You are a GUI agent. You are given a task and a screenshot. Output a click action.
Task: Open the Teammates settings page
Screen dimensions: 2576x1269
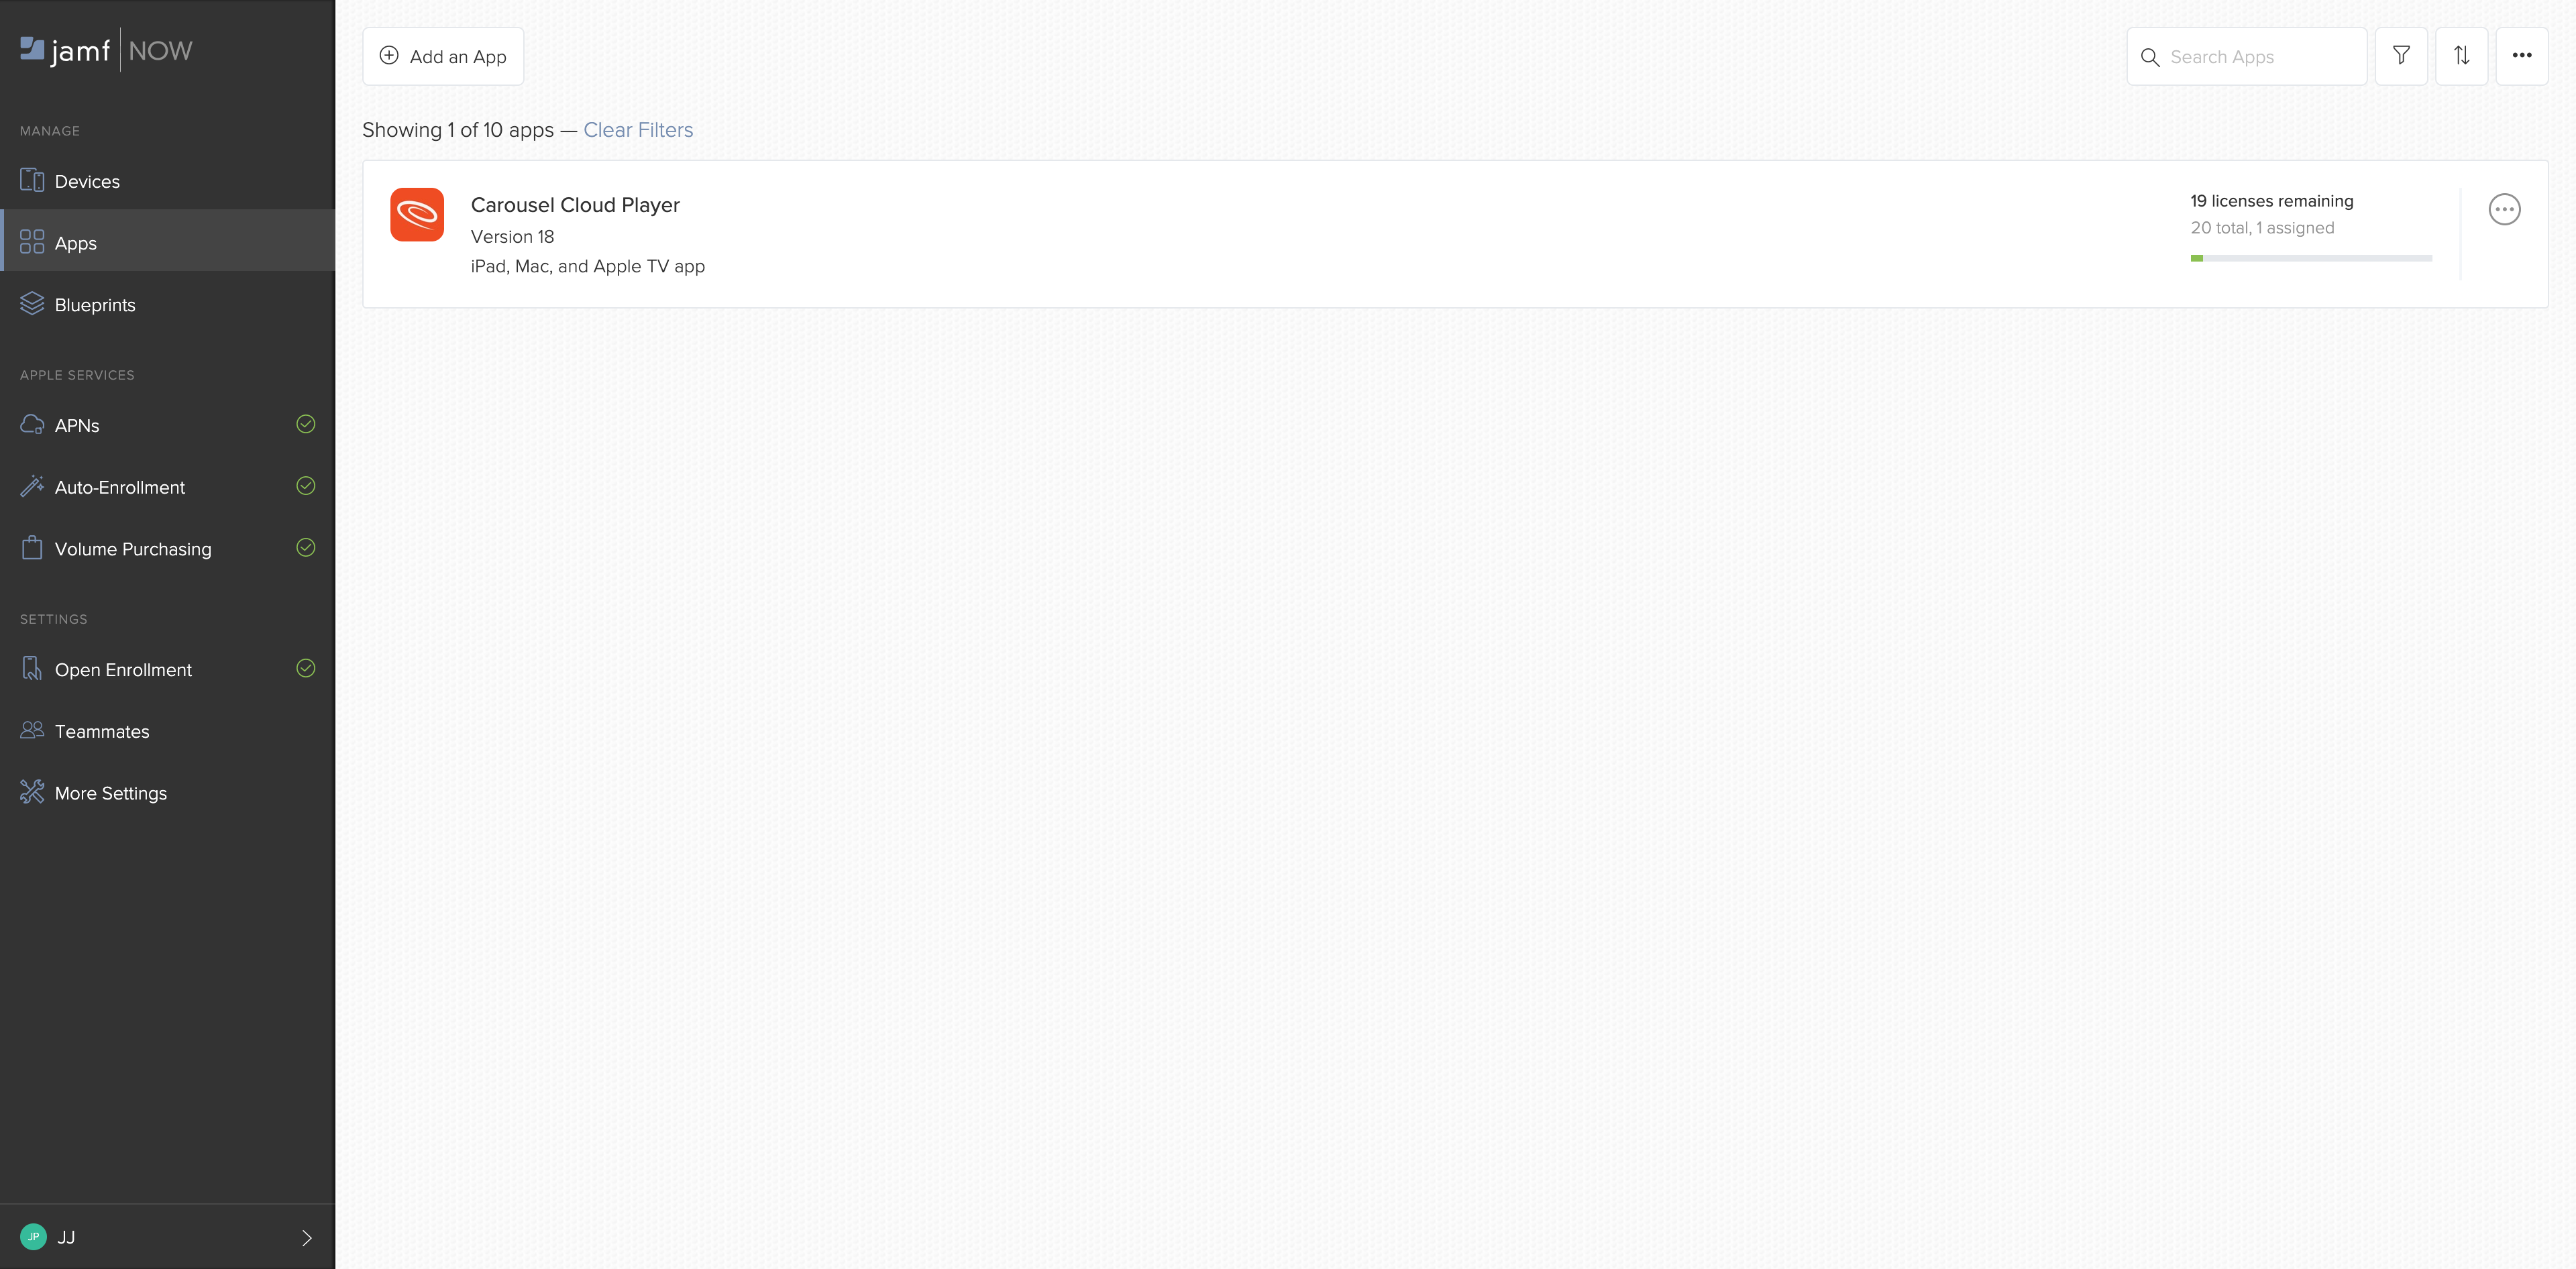[x=102, y=731]
